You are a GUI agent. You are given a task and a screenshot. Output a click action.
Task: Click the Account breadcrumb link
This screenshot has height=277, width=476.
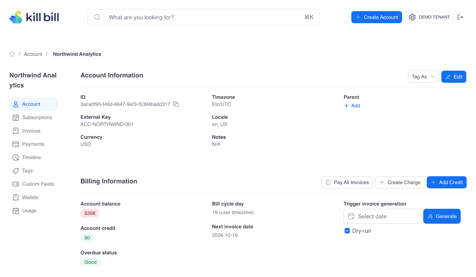(33, 54)
